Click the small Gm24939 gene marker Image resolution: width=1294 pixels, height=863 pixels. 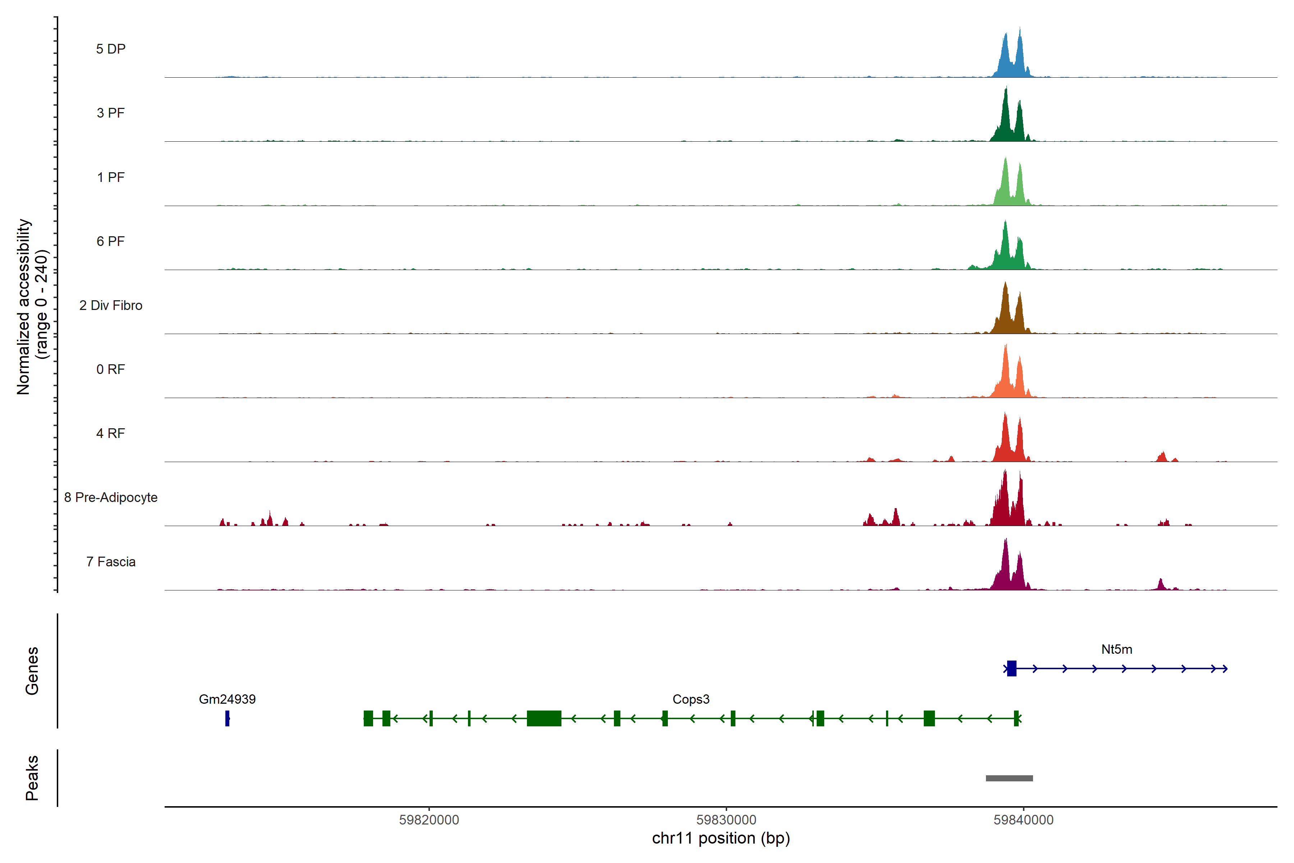click(x=227, y=718)
